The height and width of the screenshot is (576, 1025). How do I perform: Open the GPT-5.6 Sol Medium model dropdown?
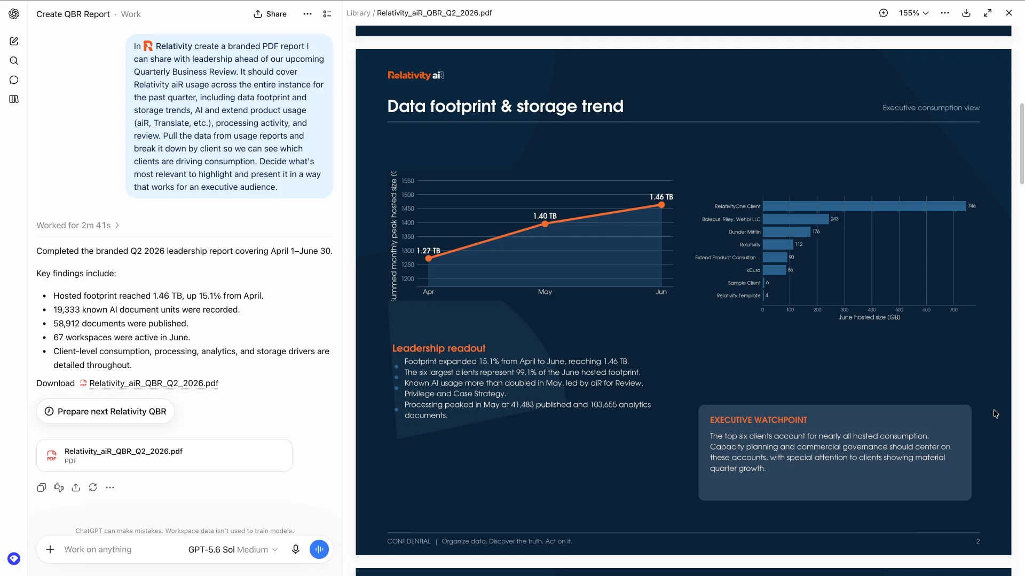233,549
